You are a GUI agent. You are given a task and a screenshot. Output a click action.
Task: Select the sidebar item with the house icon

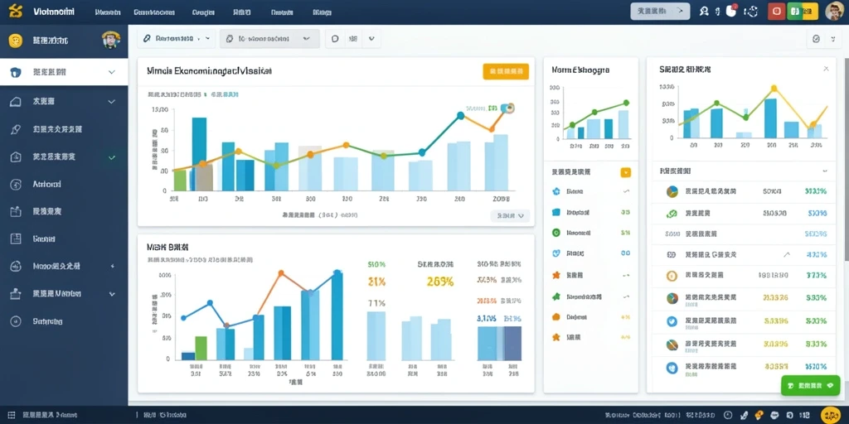click(64, 102)
